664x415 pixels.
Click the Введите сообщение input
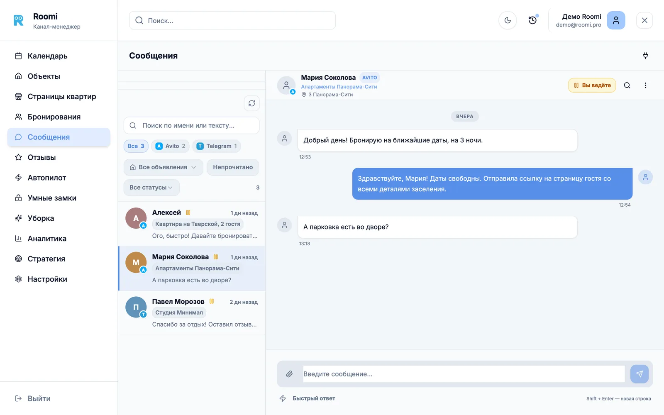coord(464,374)
